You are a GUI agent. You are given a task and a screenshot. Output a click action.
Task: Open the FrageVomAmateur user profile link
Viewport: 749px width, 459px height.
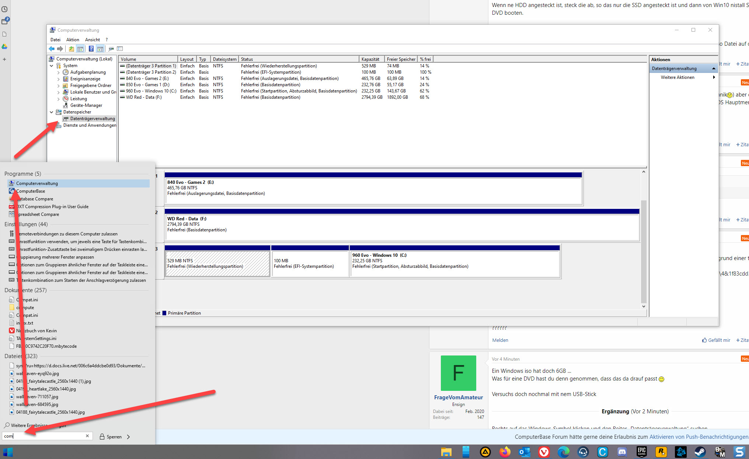458,397
